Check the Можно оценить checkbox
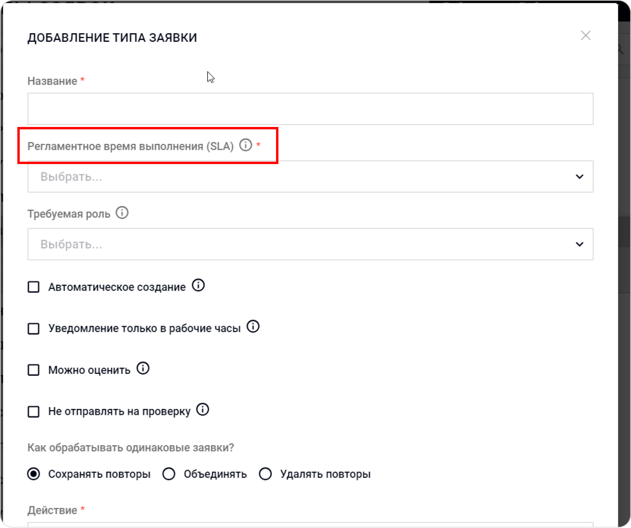Image resolution: width=631 pixels, height=528 pixels. click(34, 370)
